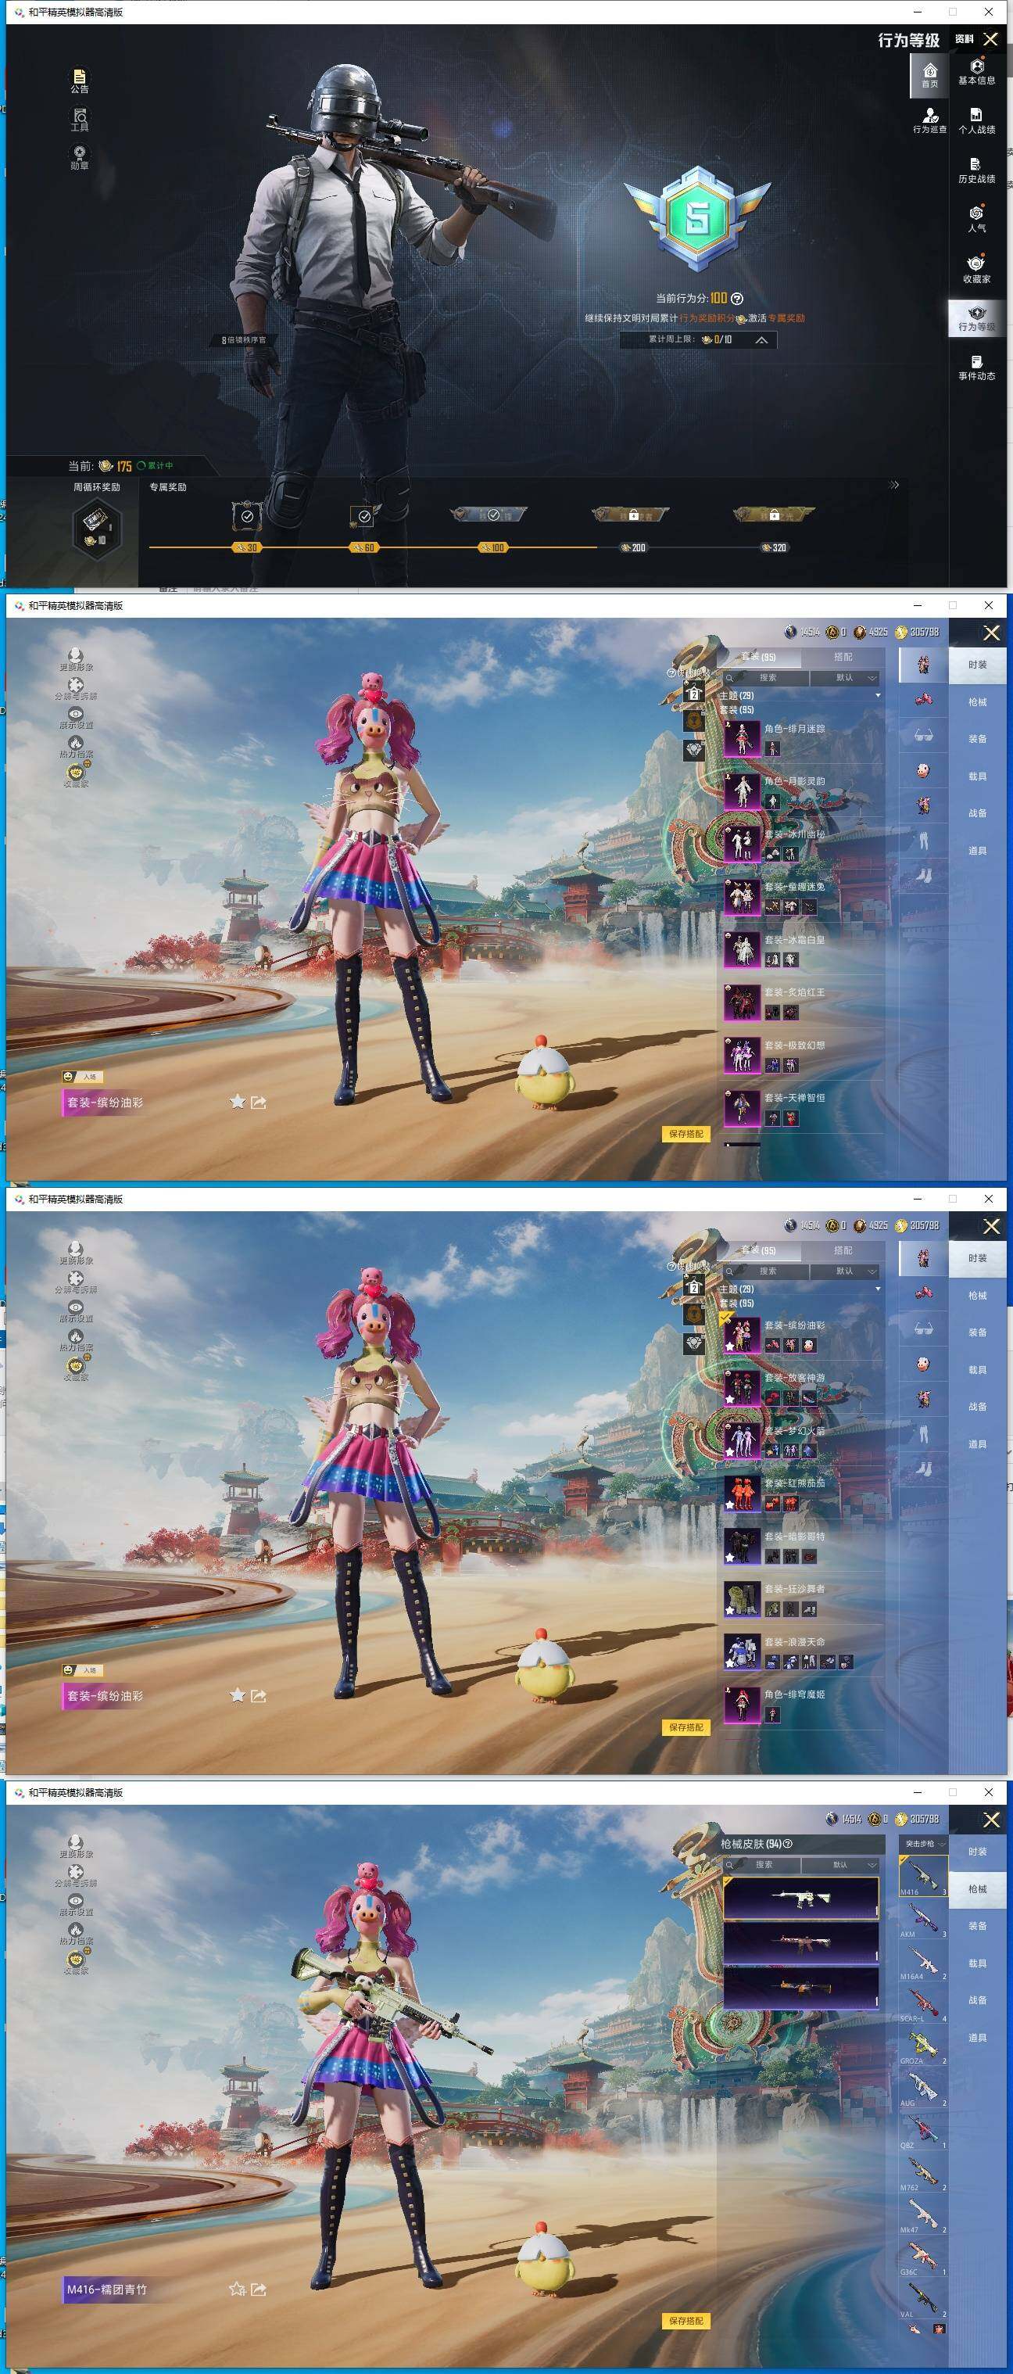Screen dimensions: 1013x2374
Task: Click the share icon next to M416-糯团青竹
Action: 259,2290
